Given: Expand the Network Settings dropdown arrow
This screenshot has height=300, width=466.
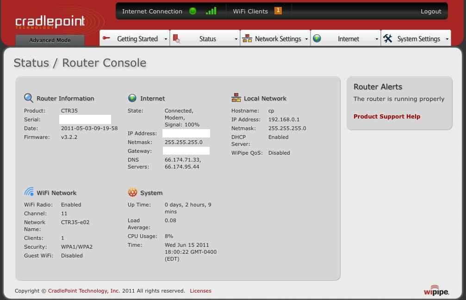Looking at the screenshot, I should click(306, 39).
